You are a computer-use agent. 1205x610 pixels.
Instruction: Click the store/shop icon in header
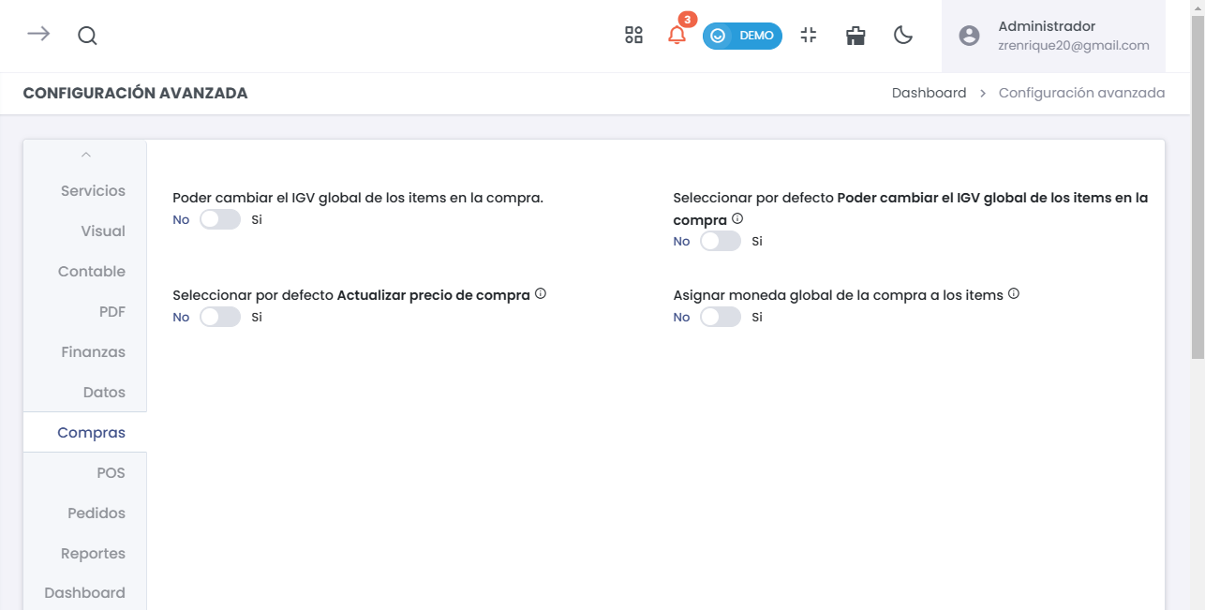click(x=855, y=36)
